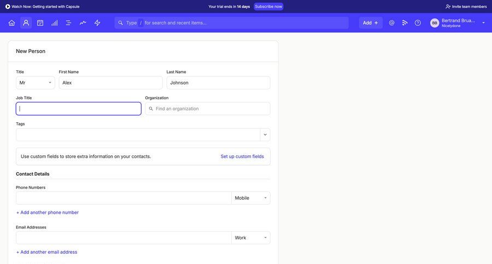The image size is (492, 264).
Task: Open the activity feed icon
Action: click(x=405, y=23)
